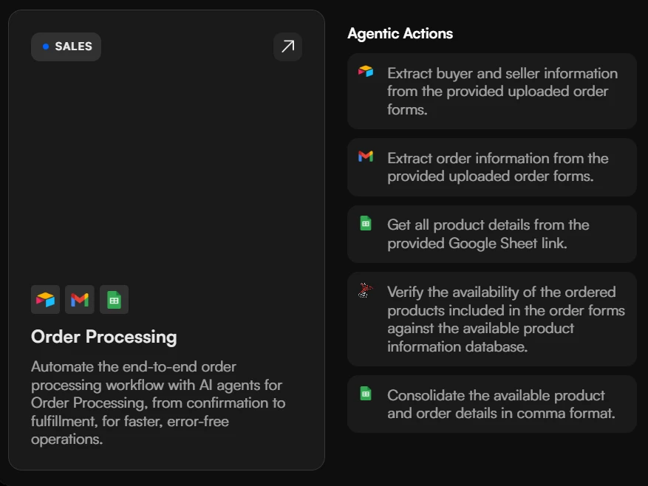
Task: Click the Agentic Actions heading
Action: [x=399, y=33]
